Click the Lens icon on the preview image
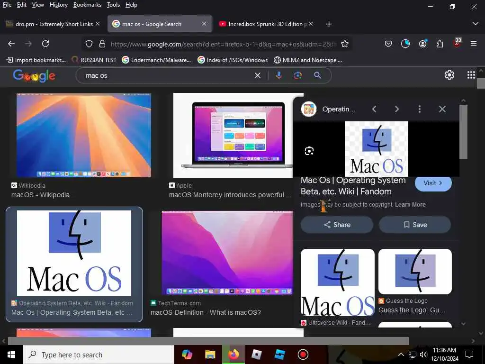This screenshot has width=485, height=364. pos(309,151)
